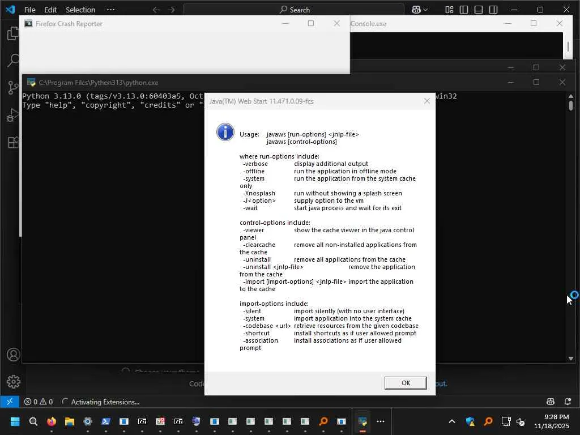Click the python.exe console scrollbar down arrow

(571, 358)
